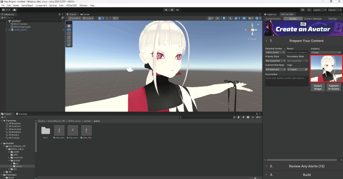Lock the Project panel
The width and height of the screenshot is (343, 179).
tap(257, 114)
